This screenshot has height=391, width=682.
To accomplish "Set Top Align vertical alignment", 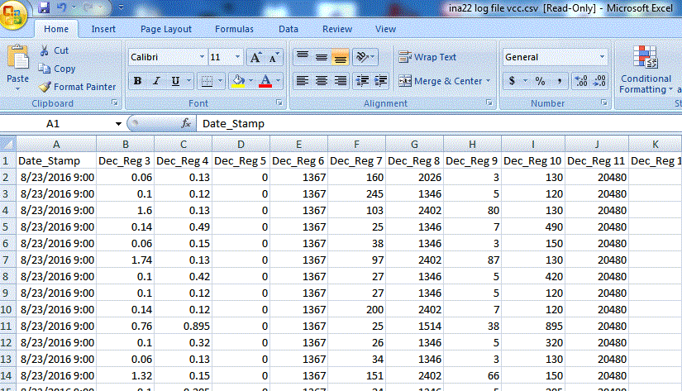I will 303,57.
